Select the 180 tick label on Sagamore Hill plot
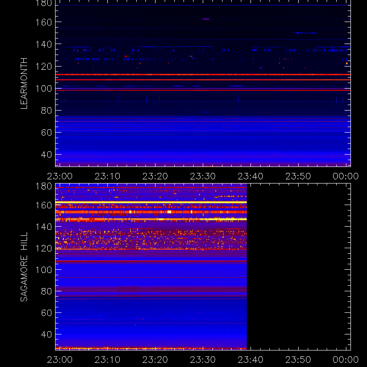The height and width of the screenshot is (367, 367). click(44, 186)
